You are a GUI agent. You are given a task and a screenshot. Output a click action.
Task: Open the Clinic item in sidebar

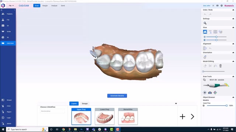[8, 106]
